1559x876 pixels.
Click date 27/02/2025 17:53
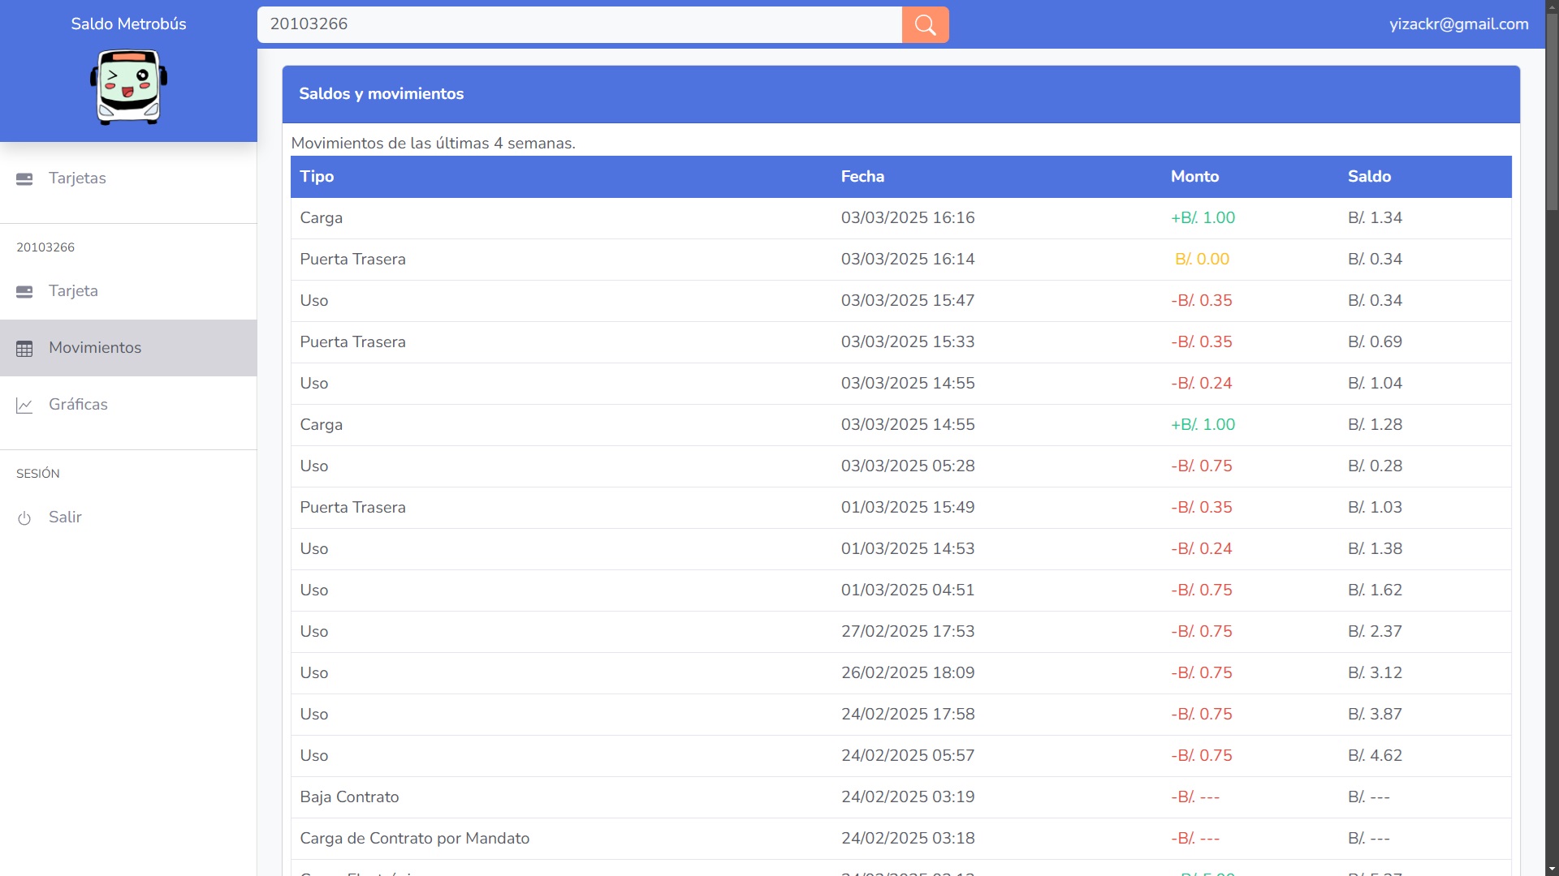pyautogui.click(x=908, y=631)
